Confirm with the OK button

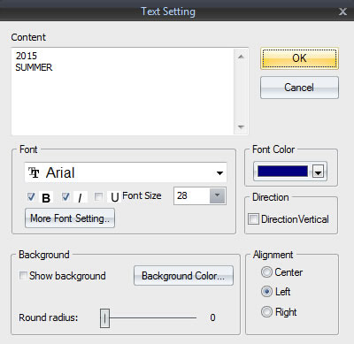[x=299, y=58]
